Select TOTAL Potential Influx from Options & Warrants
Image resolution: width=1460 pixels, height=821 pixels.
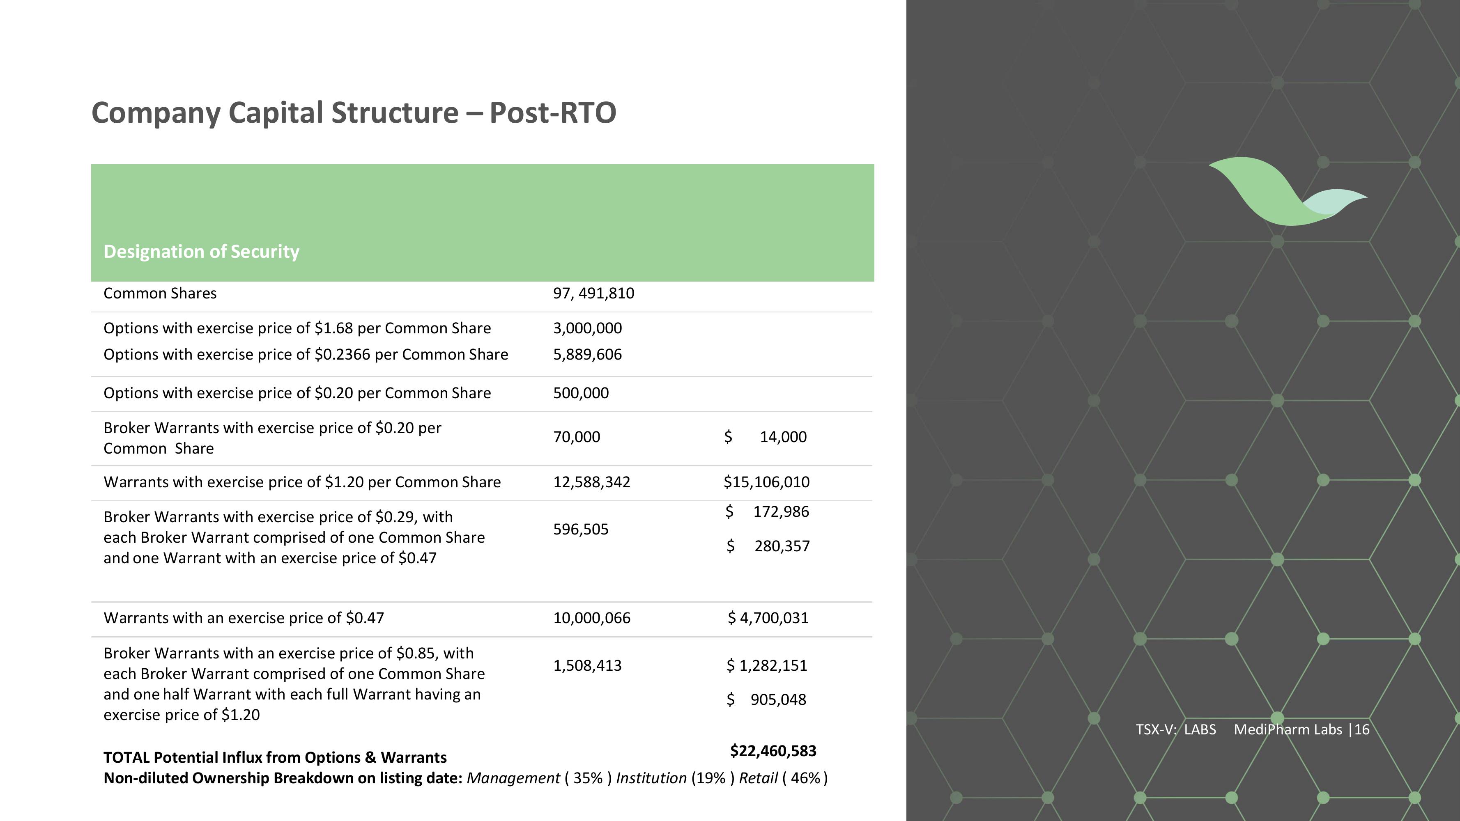pyautogui.click(x=275, y=758)
